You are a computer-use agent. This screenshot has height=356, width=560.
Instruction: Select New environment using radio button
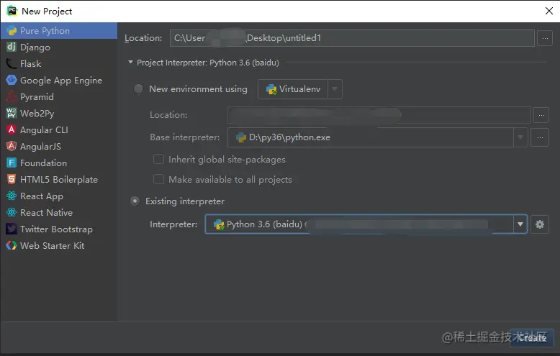[139, 89]
